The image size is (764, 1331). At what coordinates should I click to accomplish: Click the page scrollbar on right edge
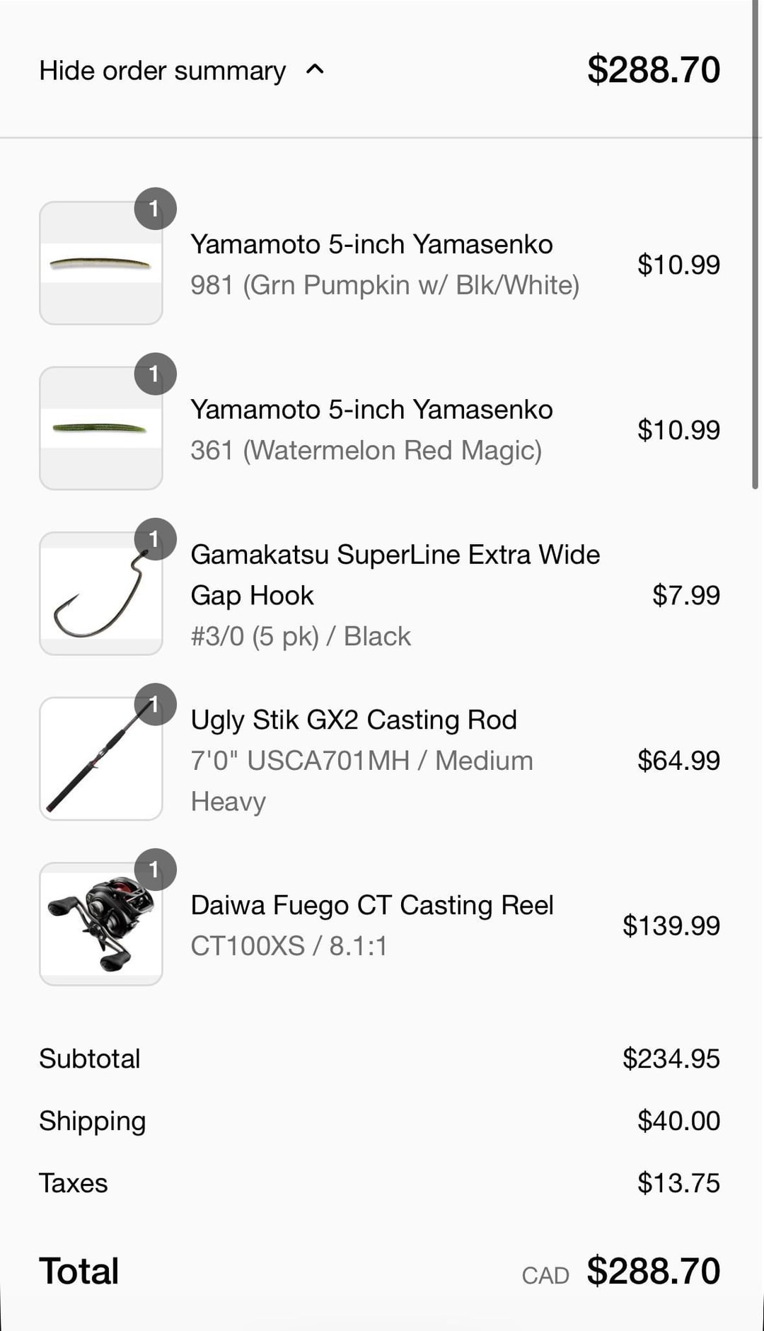tap(756, 248)
